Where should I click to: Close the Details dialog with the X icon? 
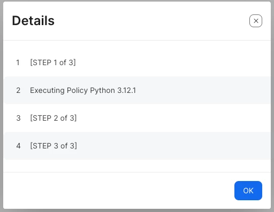[256, 21]
